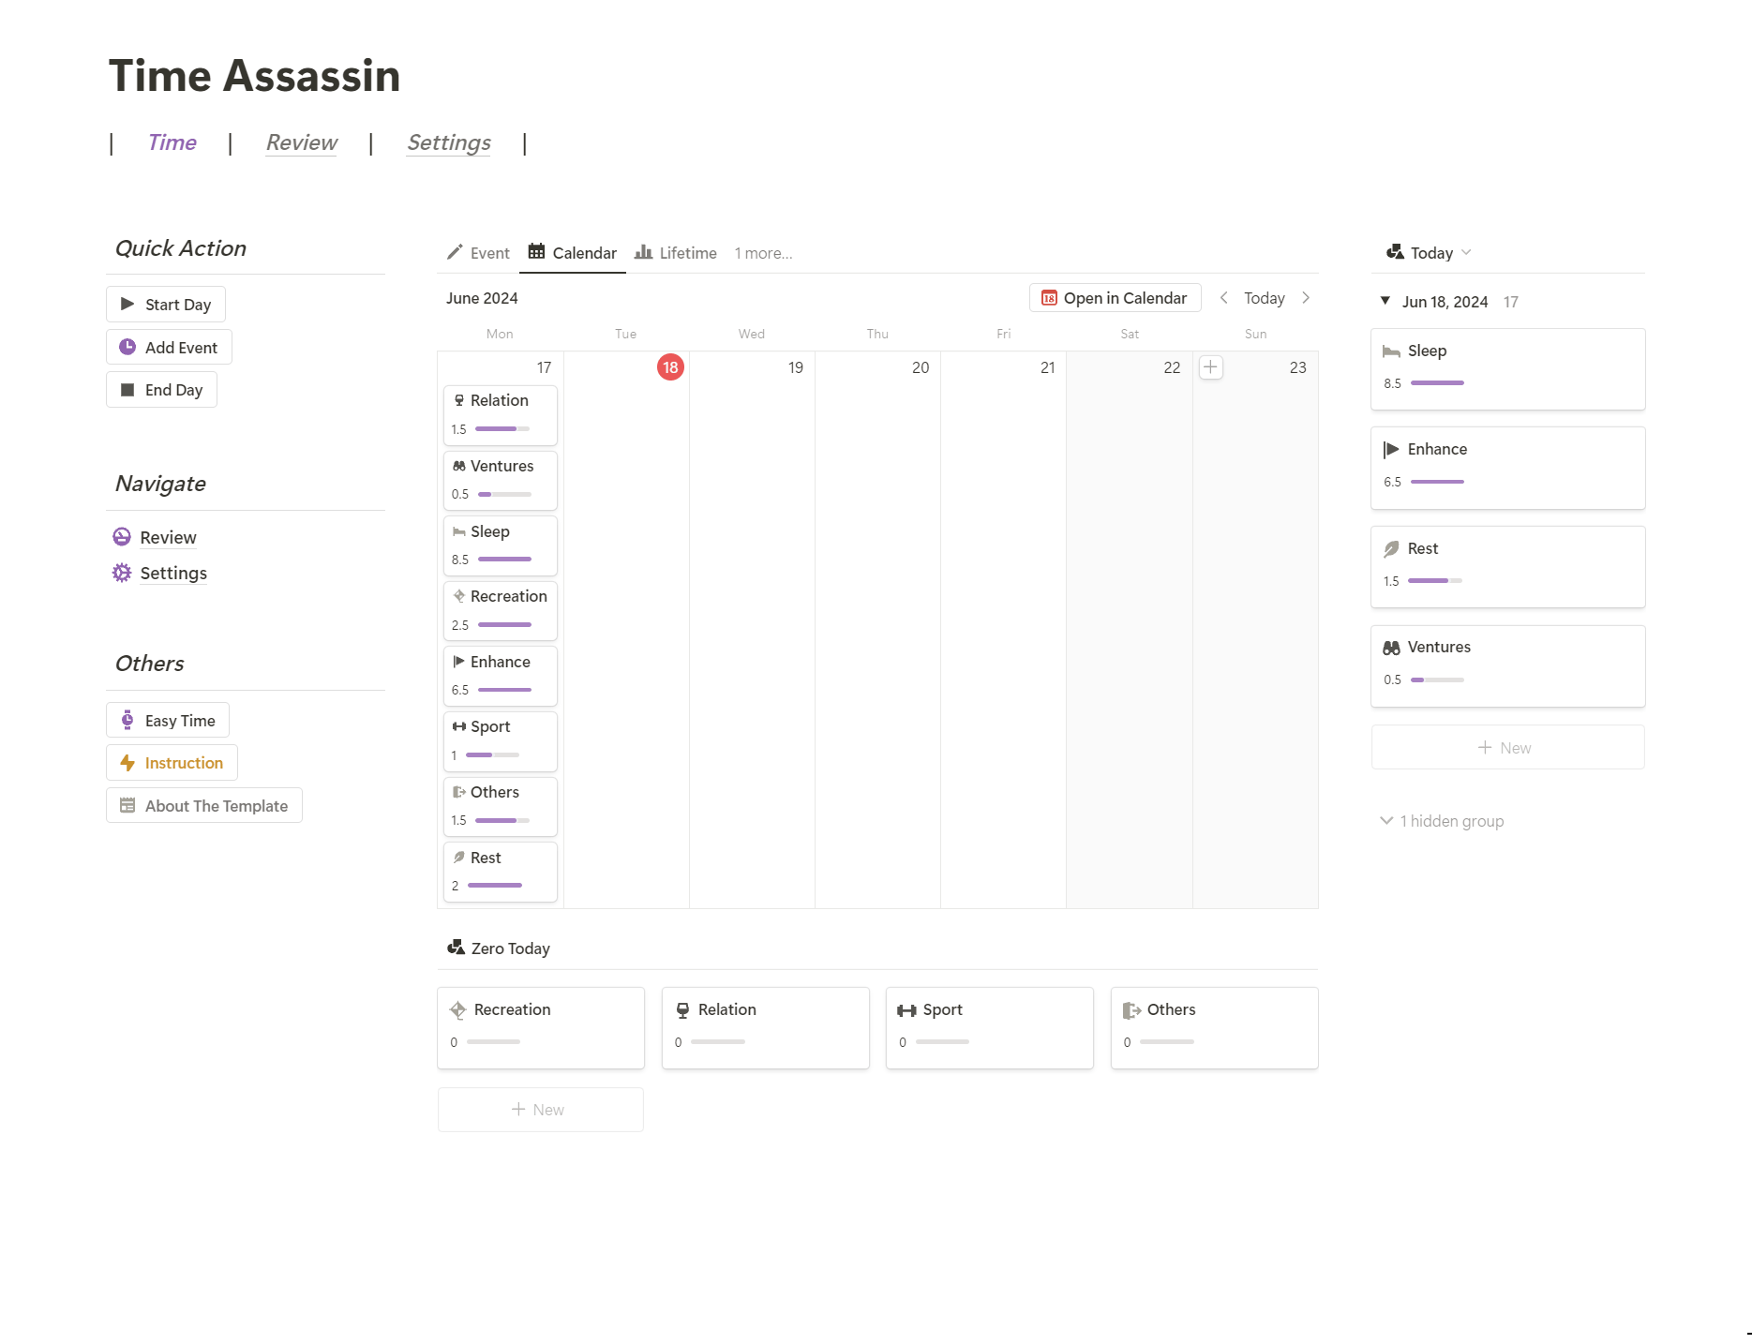This screenshot has width=1752, height=1344.
Task: Show the 1 more views list
Action: click(763, 253)
